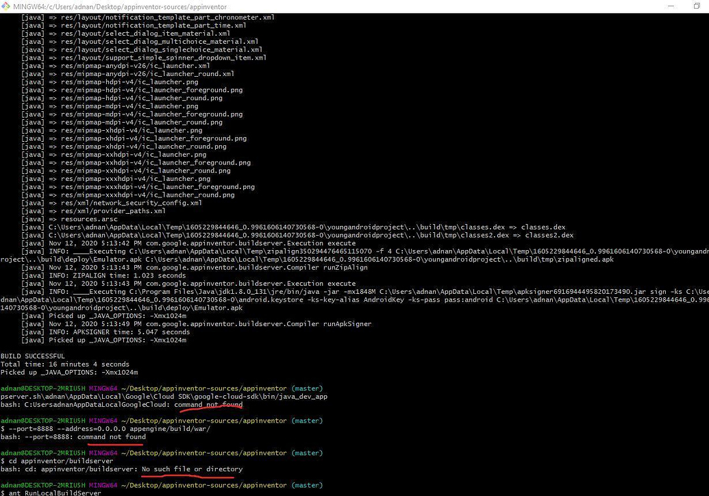709x496 pixels.
Task: Click the MSYS2 diamond icon in title bar
Action: click(x=5, y=6)
